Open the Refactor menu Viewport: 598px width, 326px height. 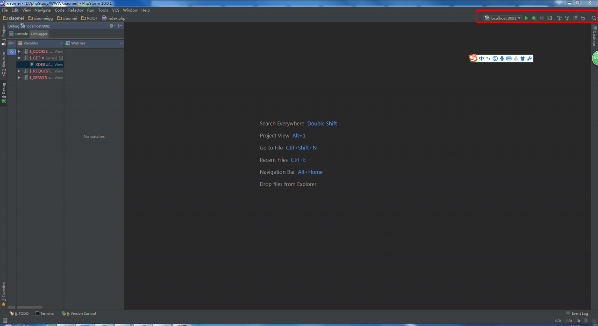click(x=76, y=10)
